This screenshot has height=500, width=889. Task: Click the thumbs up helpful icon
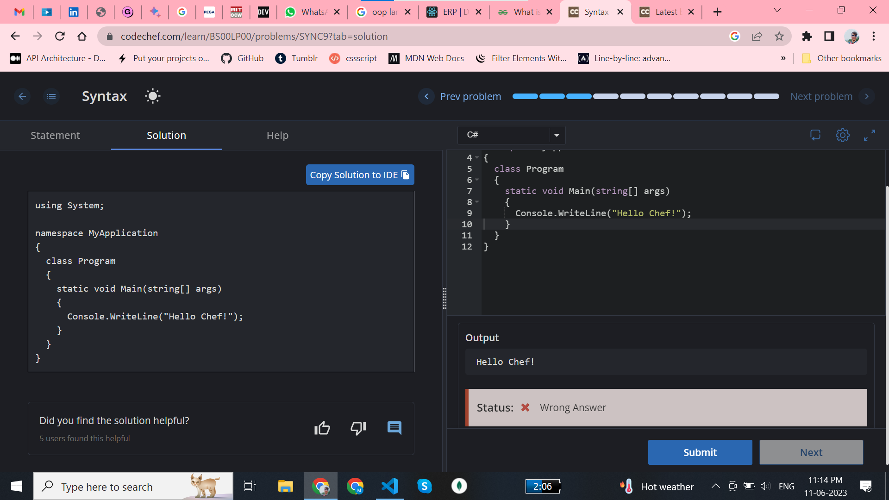click(x=322, y=428)
